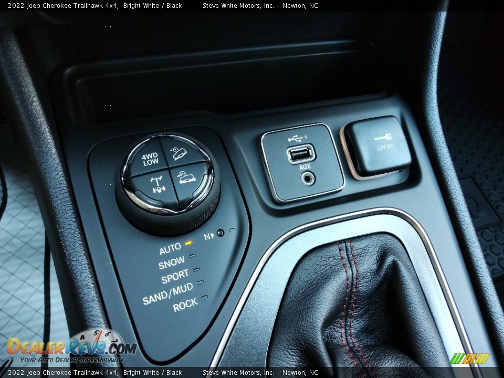Click the SAND/MUD mode indicator

(201, 283)
